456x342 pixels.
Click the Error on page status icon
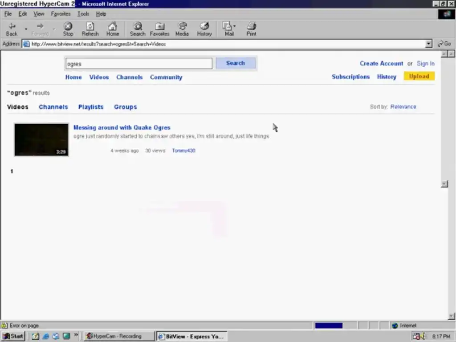4,326
